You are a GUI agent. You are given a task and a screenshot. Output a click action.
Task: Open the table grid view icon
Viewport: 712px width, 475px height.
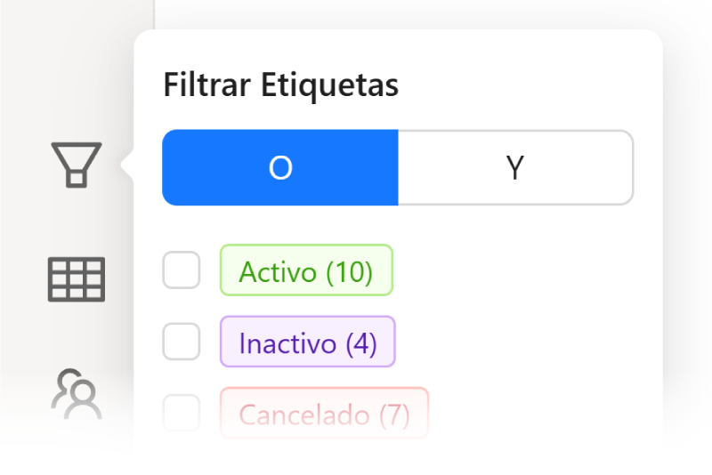pos(77,279)
